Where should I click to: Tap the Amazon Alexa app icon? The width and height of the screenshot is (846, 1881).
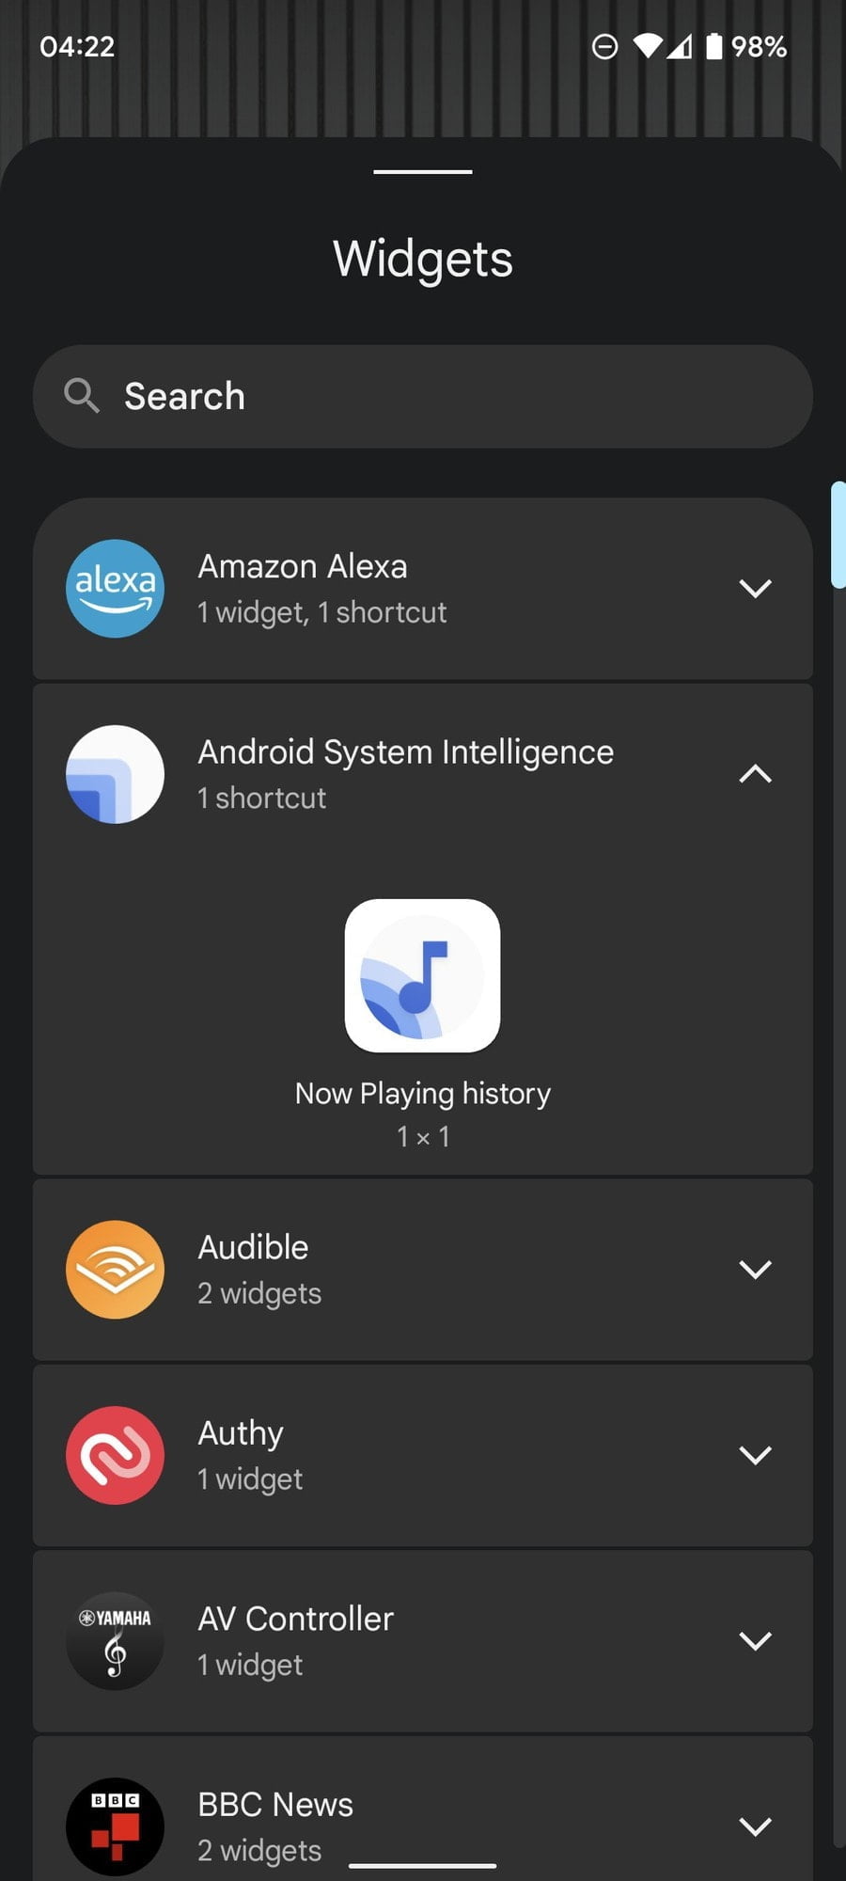[115, 588]
